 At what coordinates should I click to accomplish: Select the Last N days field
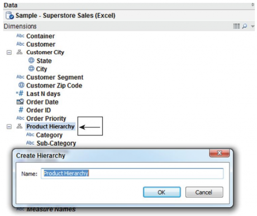(x=44, y=94)
